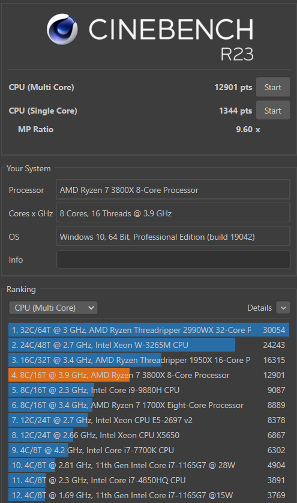Pick the Threadripper 1950X ranking row
The width and height of the screenshot is (297, 503).
[149, 360]
